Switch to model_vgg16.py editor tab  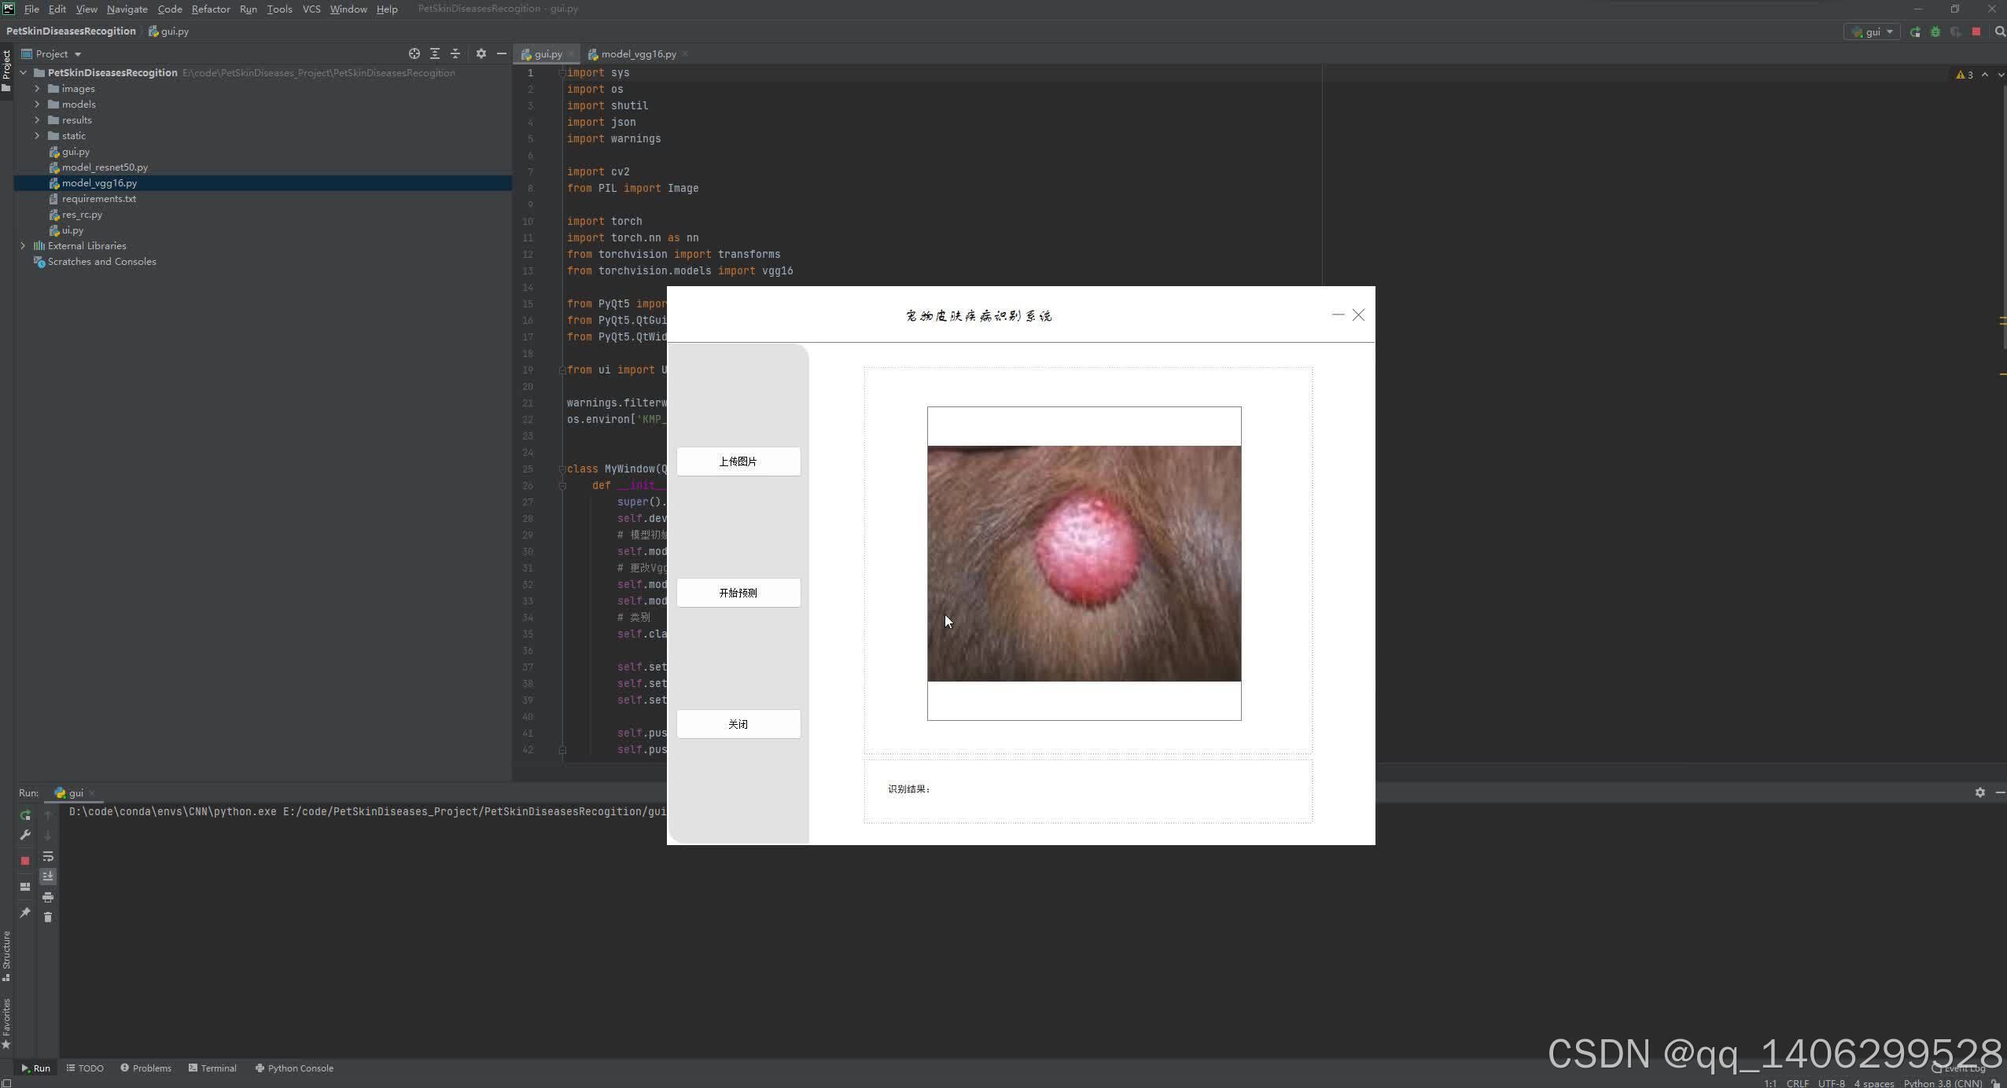click(x=638, y=54)
